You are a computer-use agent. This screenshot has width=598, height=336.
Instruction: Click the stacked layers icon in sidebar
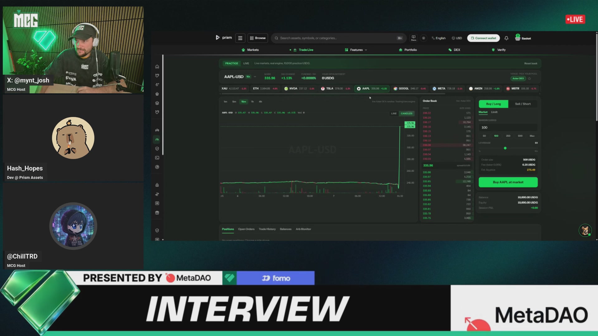coord(157,103)
